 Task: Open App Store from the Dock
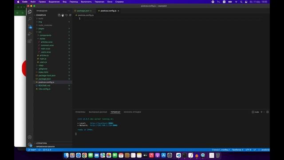point(164,155)
